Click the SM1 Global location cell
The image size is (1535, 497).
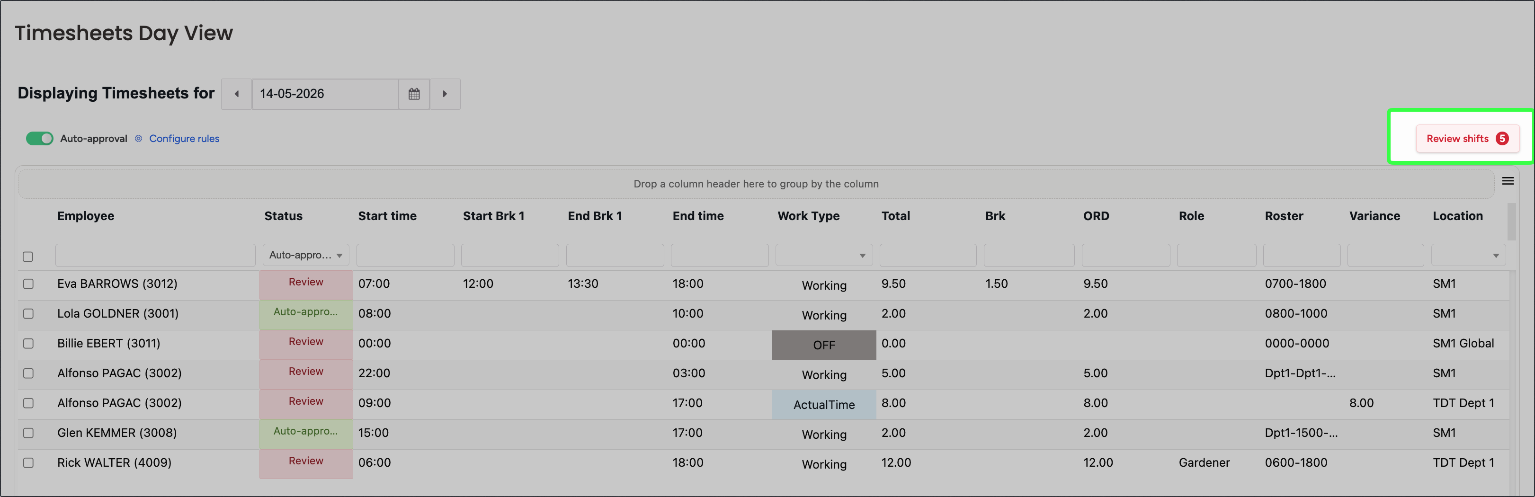(1463, 343)
